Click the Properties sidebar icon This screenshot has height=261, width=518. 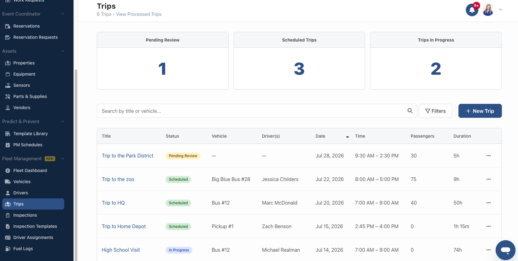[x=8, y=63]
